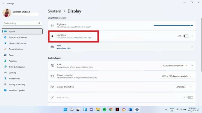Image resolution: width=202 pixels, height=113 pixels.
Task: Open Personalisation settings in sidebar
Action: [x=16, y=49]
